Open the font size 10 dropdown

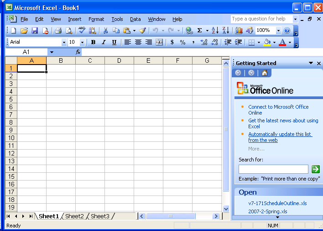coord(82,42)
